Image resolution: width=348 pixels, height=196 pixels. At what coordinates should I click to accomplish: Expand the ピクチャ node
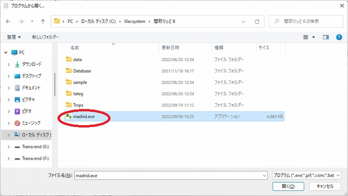[x=9, y=100]
